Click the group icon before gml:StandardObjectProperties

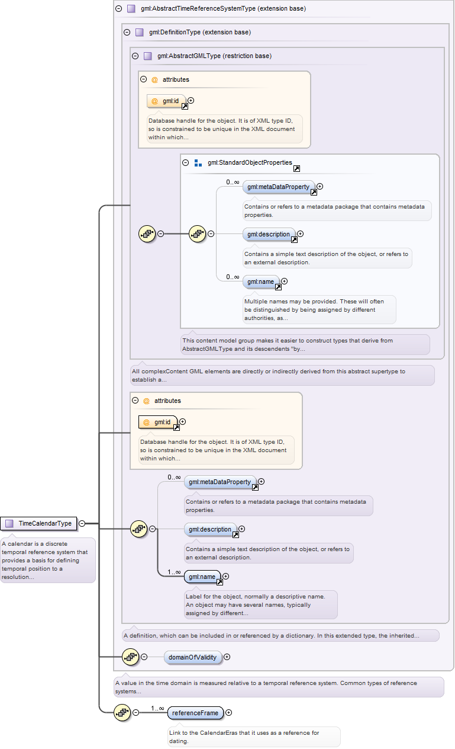pos(198,163)
